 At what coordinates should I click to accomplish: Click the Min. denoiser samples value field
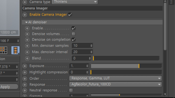(x=82, y=46)
